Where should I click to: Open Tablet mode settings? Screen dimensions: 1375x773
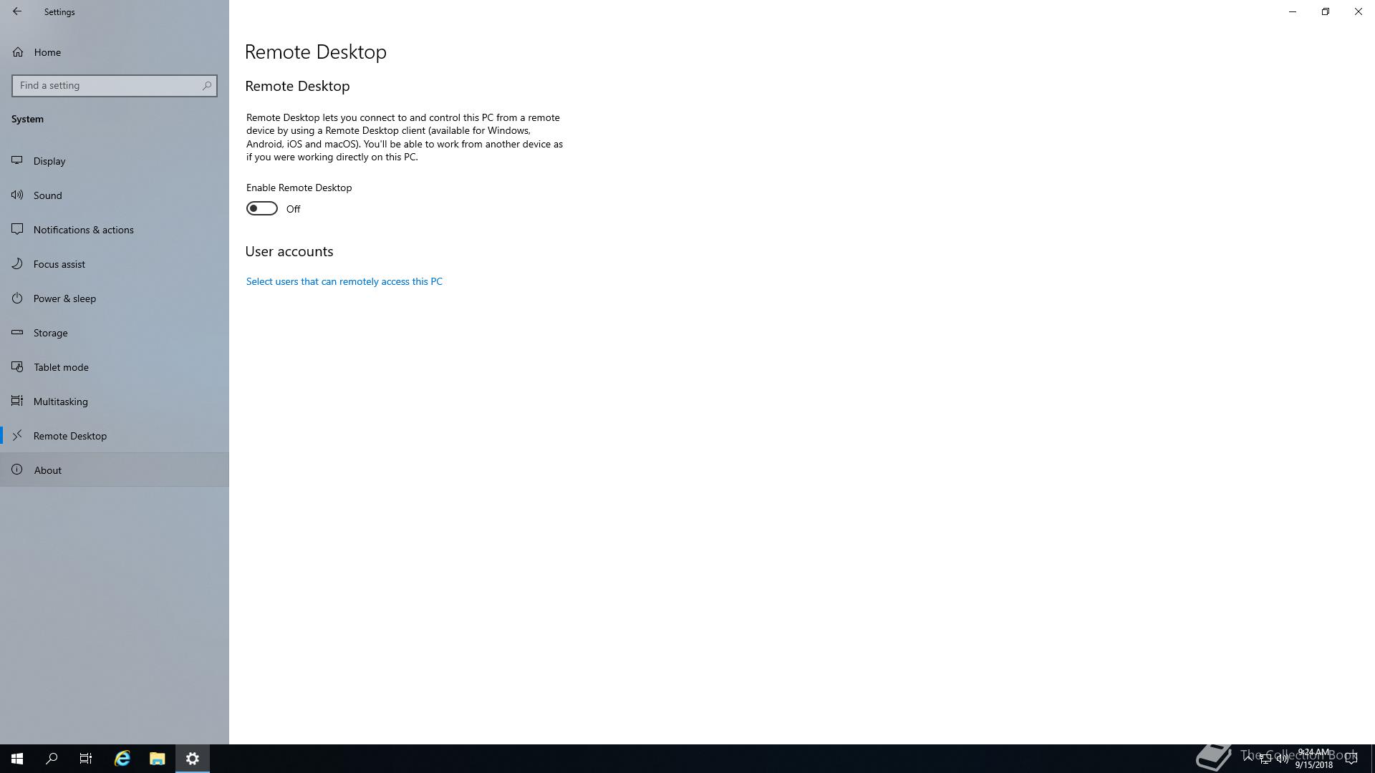115,367
